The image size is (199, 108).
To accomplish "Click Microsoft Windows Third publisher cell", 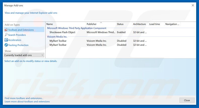I will pyautogui.click(x=101, y=32).
